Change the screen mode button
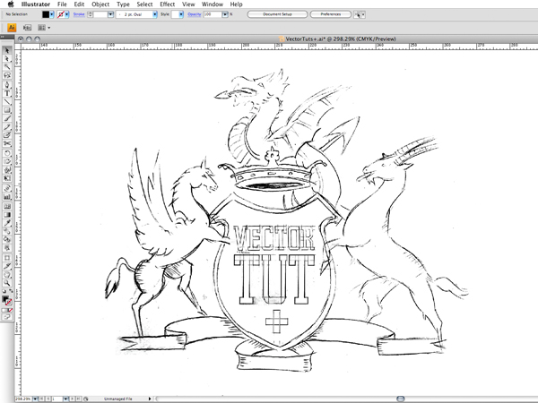 [x=7, y=317]
